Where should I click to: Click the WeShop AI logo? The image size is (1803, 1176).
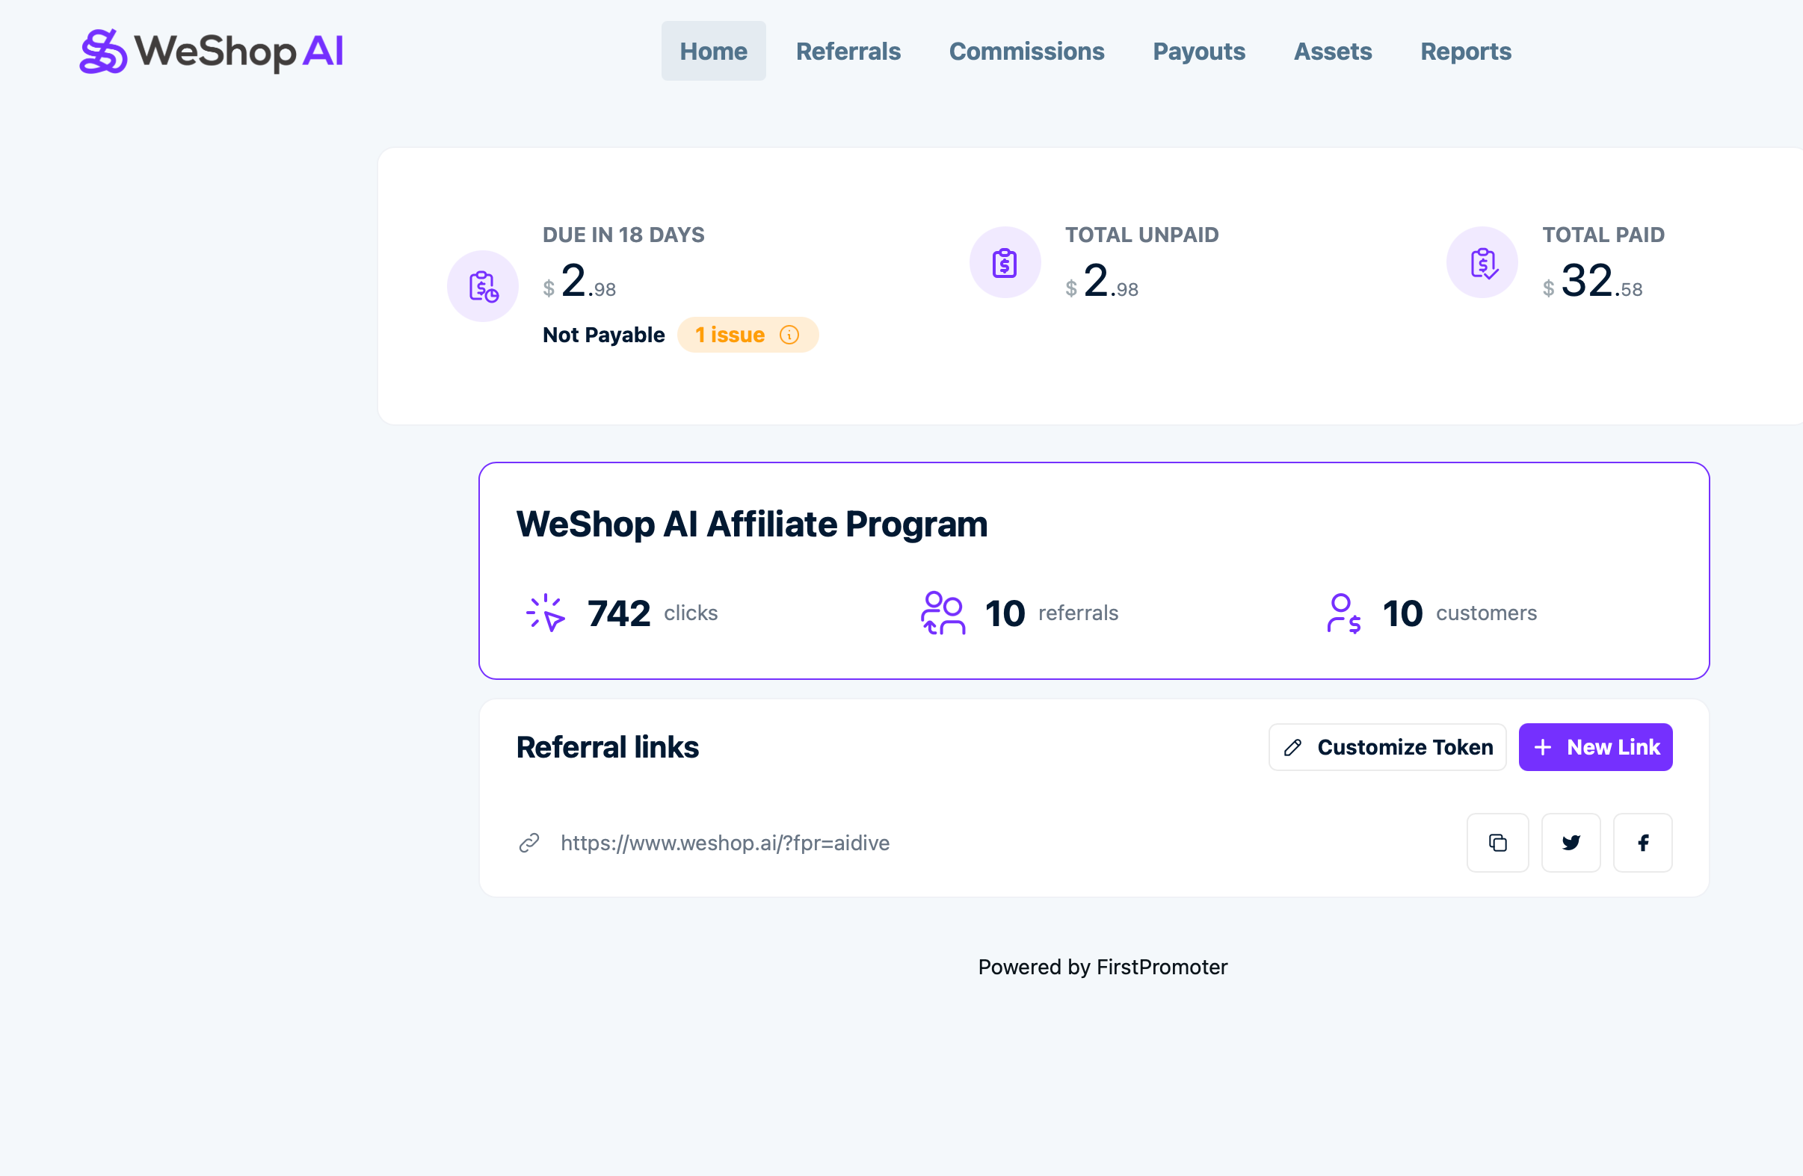(x=212, y=52)
